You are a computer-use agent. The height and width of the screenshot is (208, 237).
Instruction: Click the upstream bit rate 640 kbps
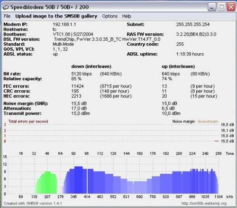(x=171, y=74)
